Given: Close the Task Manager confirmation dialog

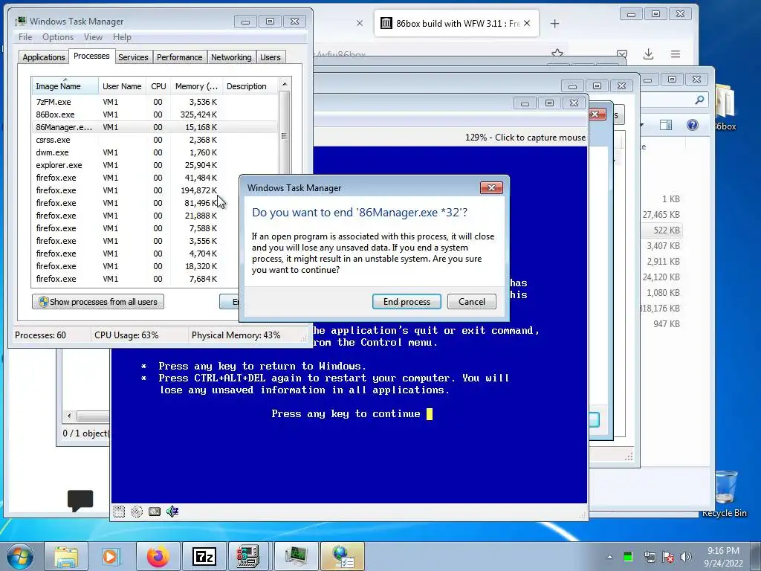Looking at the screenshot, I should pyautogui.click(x=491, y=188).
